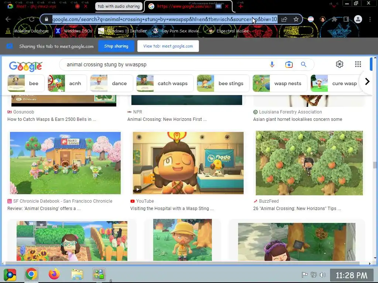Go to Google home via logo
Screen dimensions: 378x283
coord(25,66)
